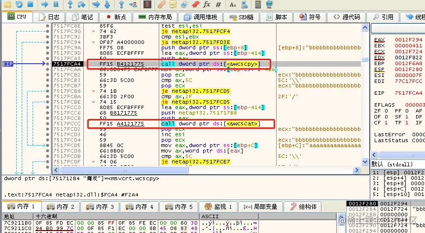
Task: Open the 调用堆栈 (call stack) tab
Action: (200, 17)
